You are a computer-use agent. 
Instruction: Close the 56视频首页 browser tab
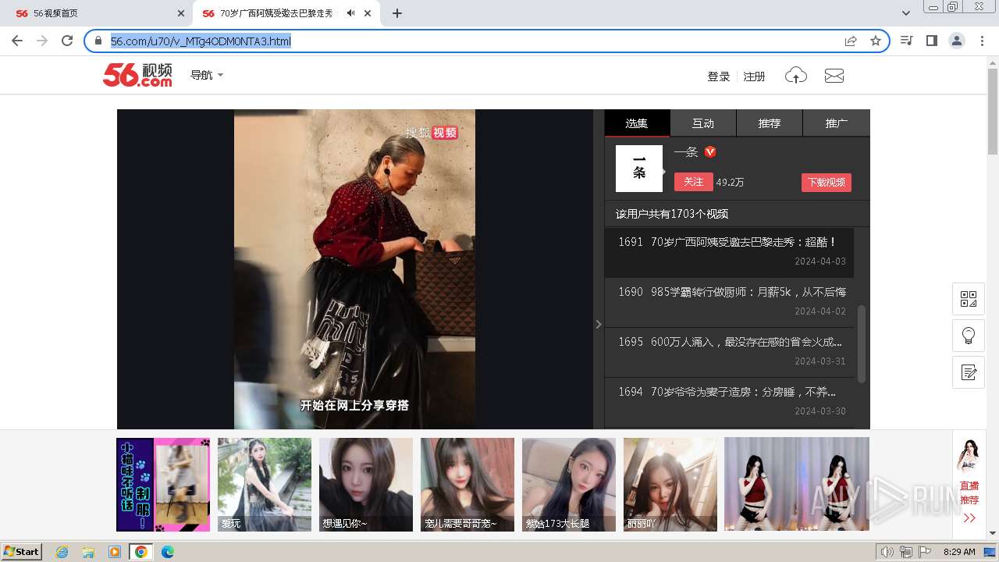(181, 13)
